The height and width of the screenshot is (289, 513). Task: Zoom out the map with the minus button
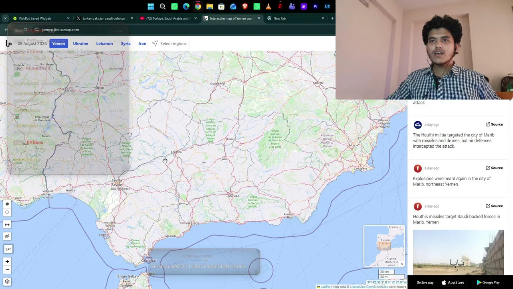coord(7,270)
